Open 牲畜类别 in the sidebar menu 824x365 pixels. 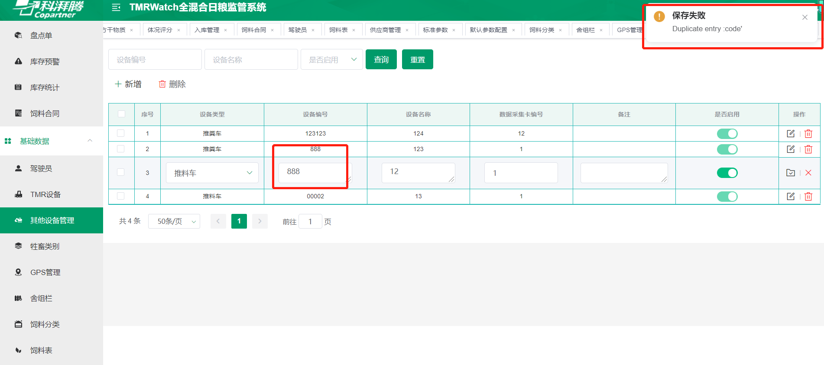click(45, 246)
